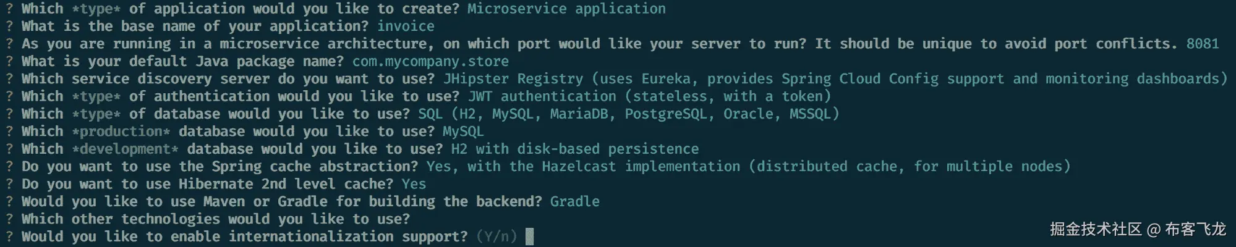Click the port number 8081
1236x247 pixels.
click(1202, 44)
